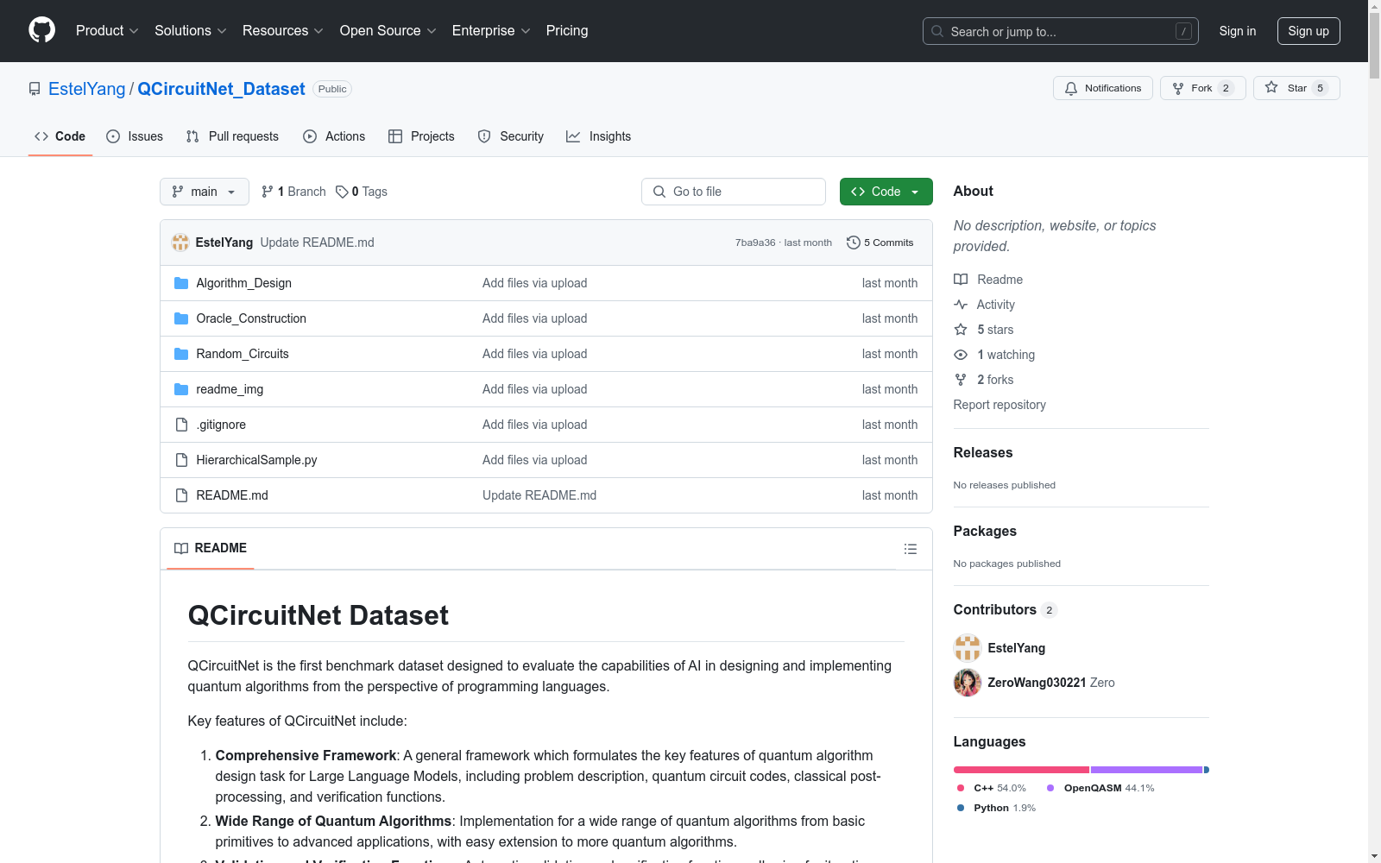Screen dimensions: 1381x863
Task: Expand the Open Source menu
Action: 388,31
